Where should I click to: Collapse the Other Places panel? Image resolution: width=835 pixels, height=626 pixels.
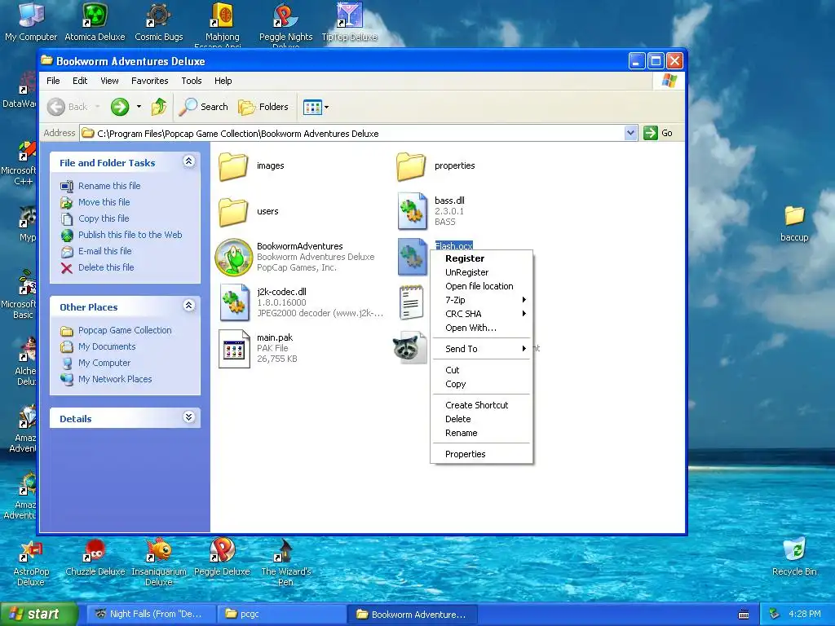188,306
